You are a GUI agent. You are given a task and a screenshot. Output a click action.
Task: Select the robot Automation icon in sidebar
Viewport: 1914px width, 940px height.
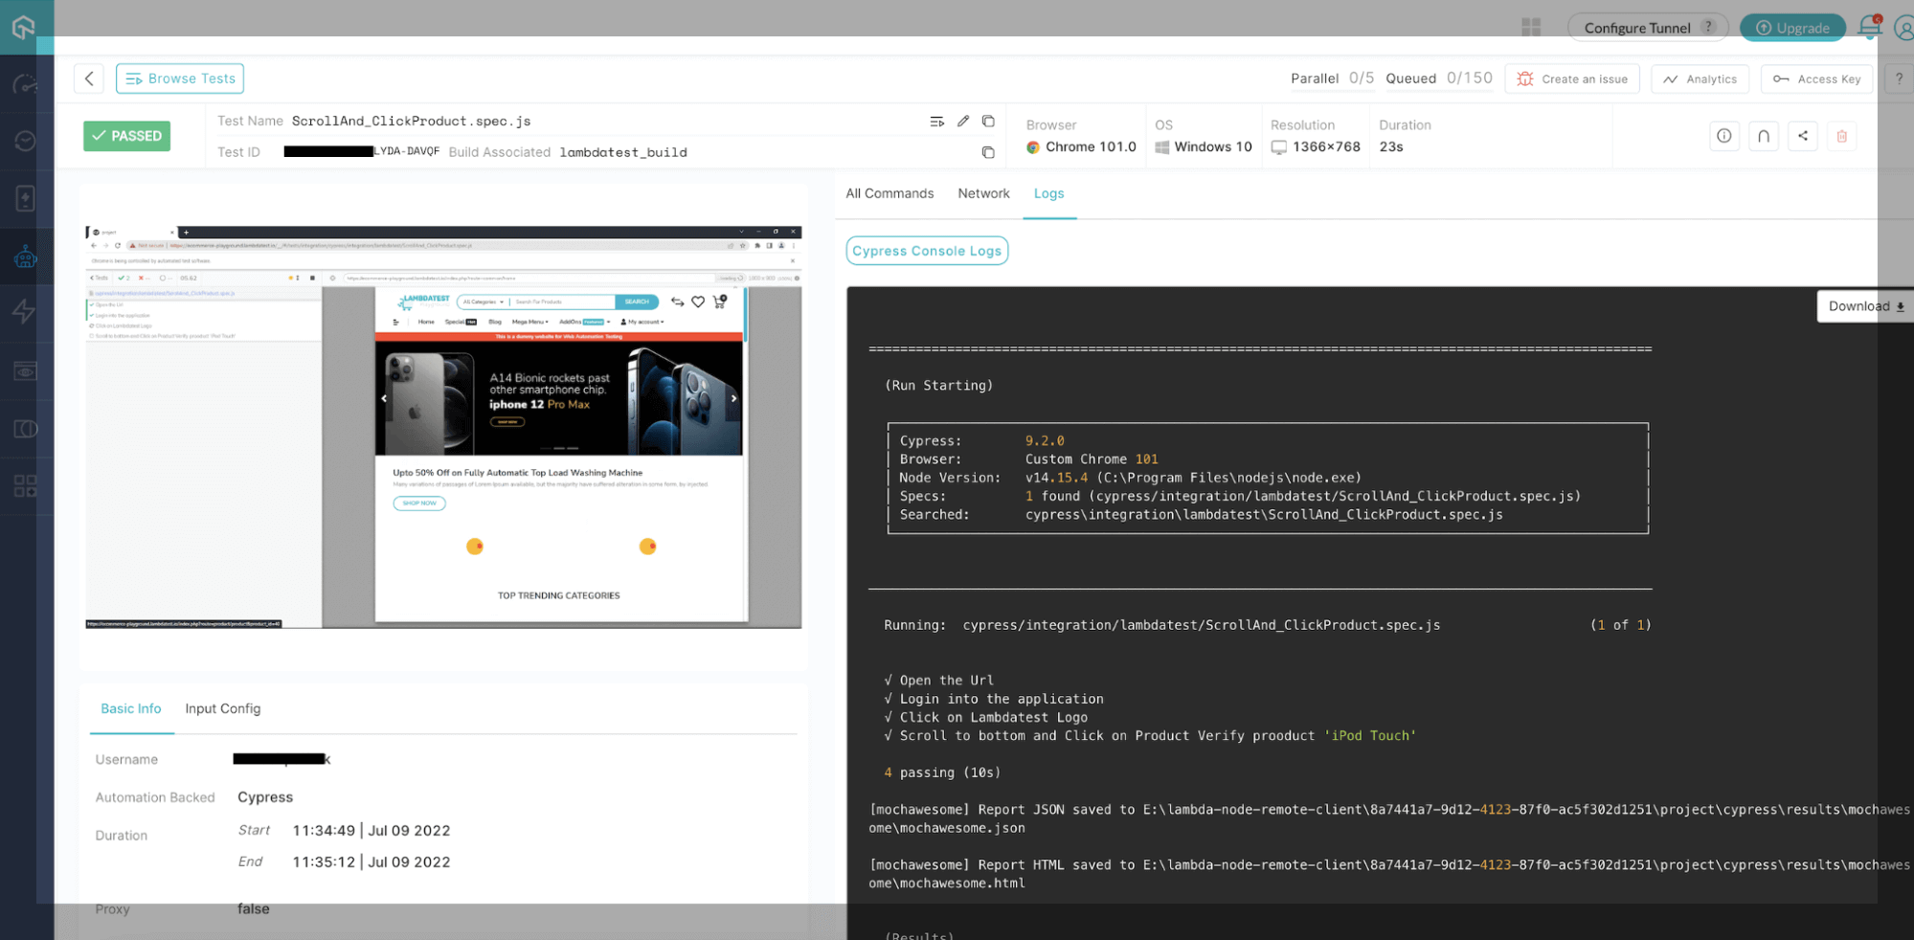tap(26, 257)
